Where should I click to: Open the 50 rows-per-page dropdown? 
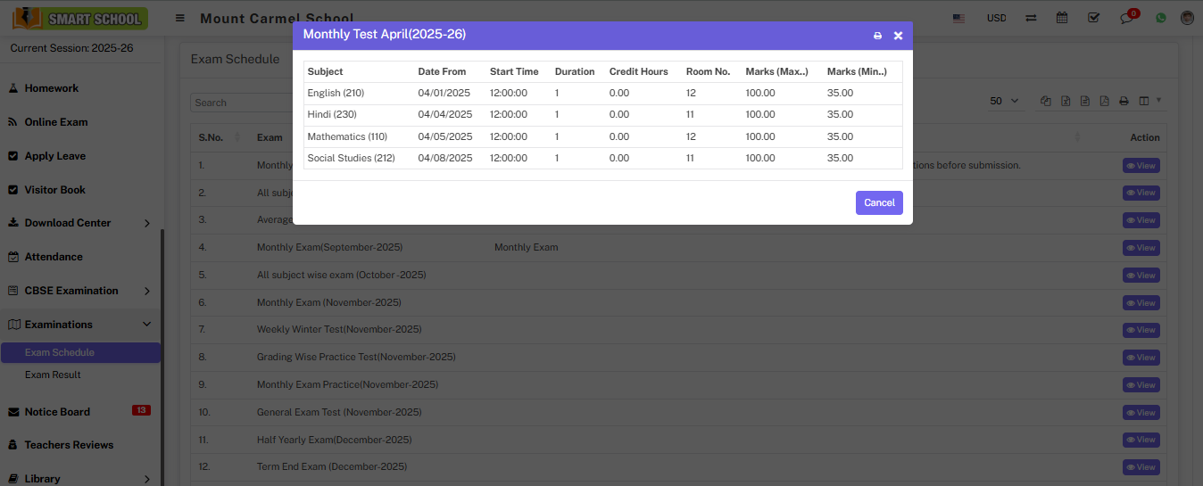1004,102
